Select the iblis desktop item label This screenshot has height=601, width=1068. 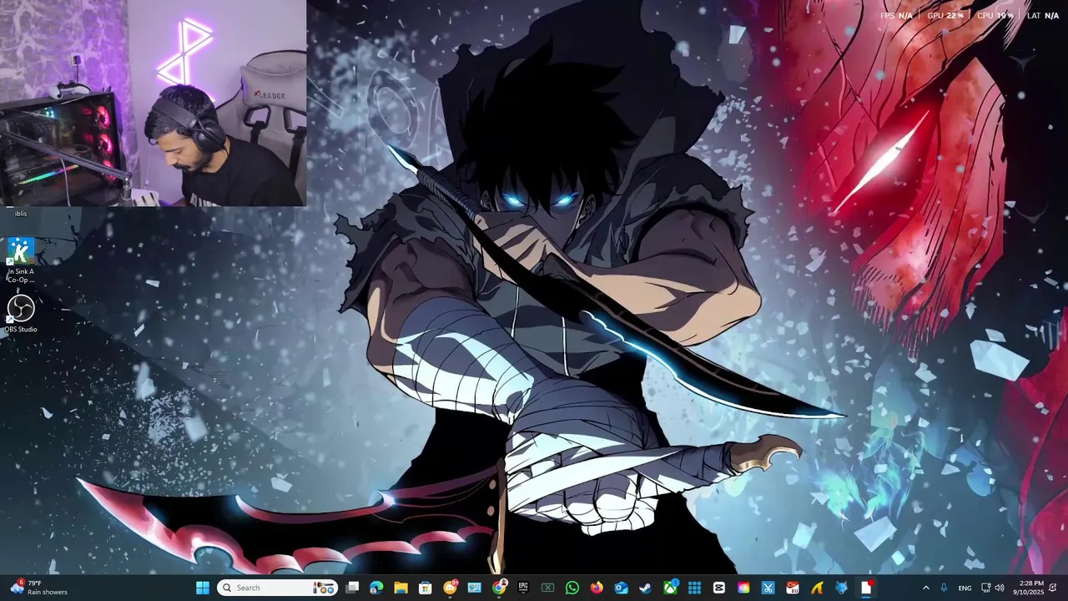coord(20,214)
